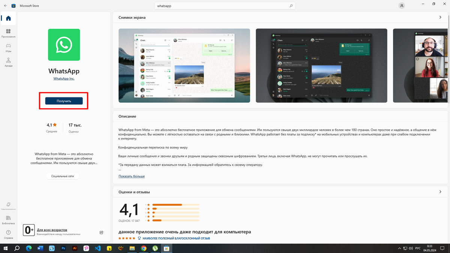Open the user account profile icon
This screenshot has height=253, width=450.
coord(402,6)
